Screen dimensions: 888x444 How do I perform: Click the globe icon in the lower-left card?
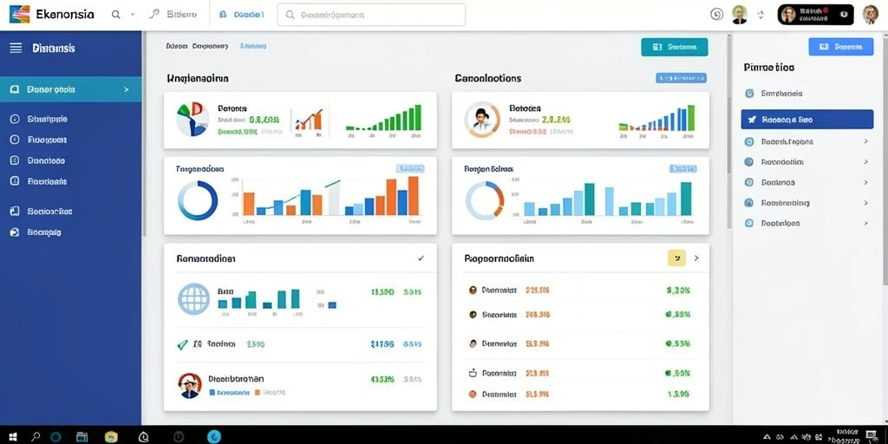(x=193, y=299)
